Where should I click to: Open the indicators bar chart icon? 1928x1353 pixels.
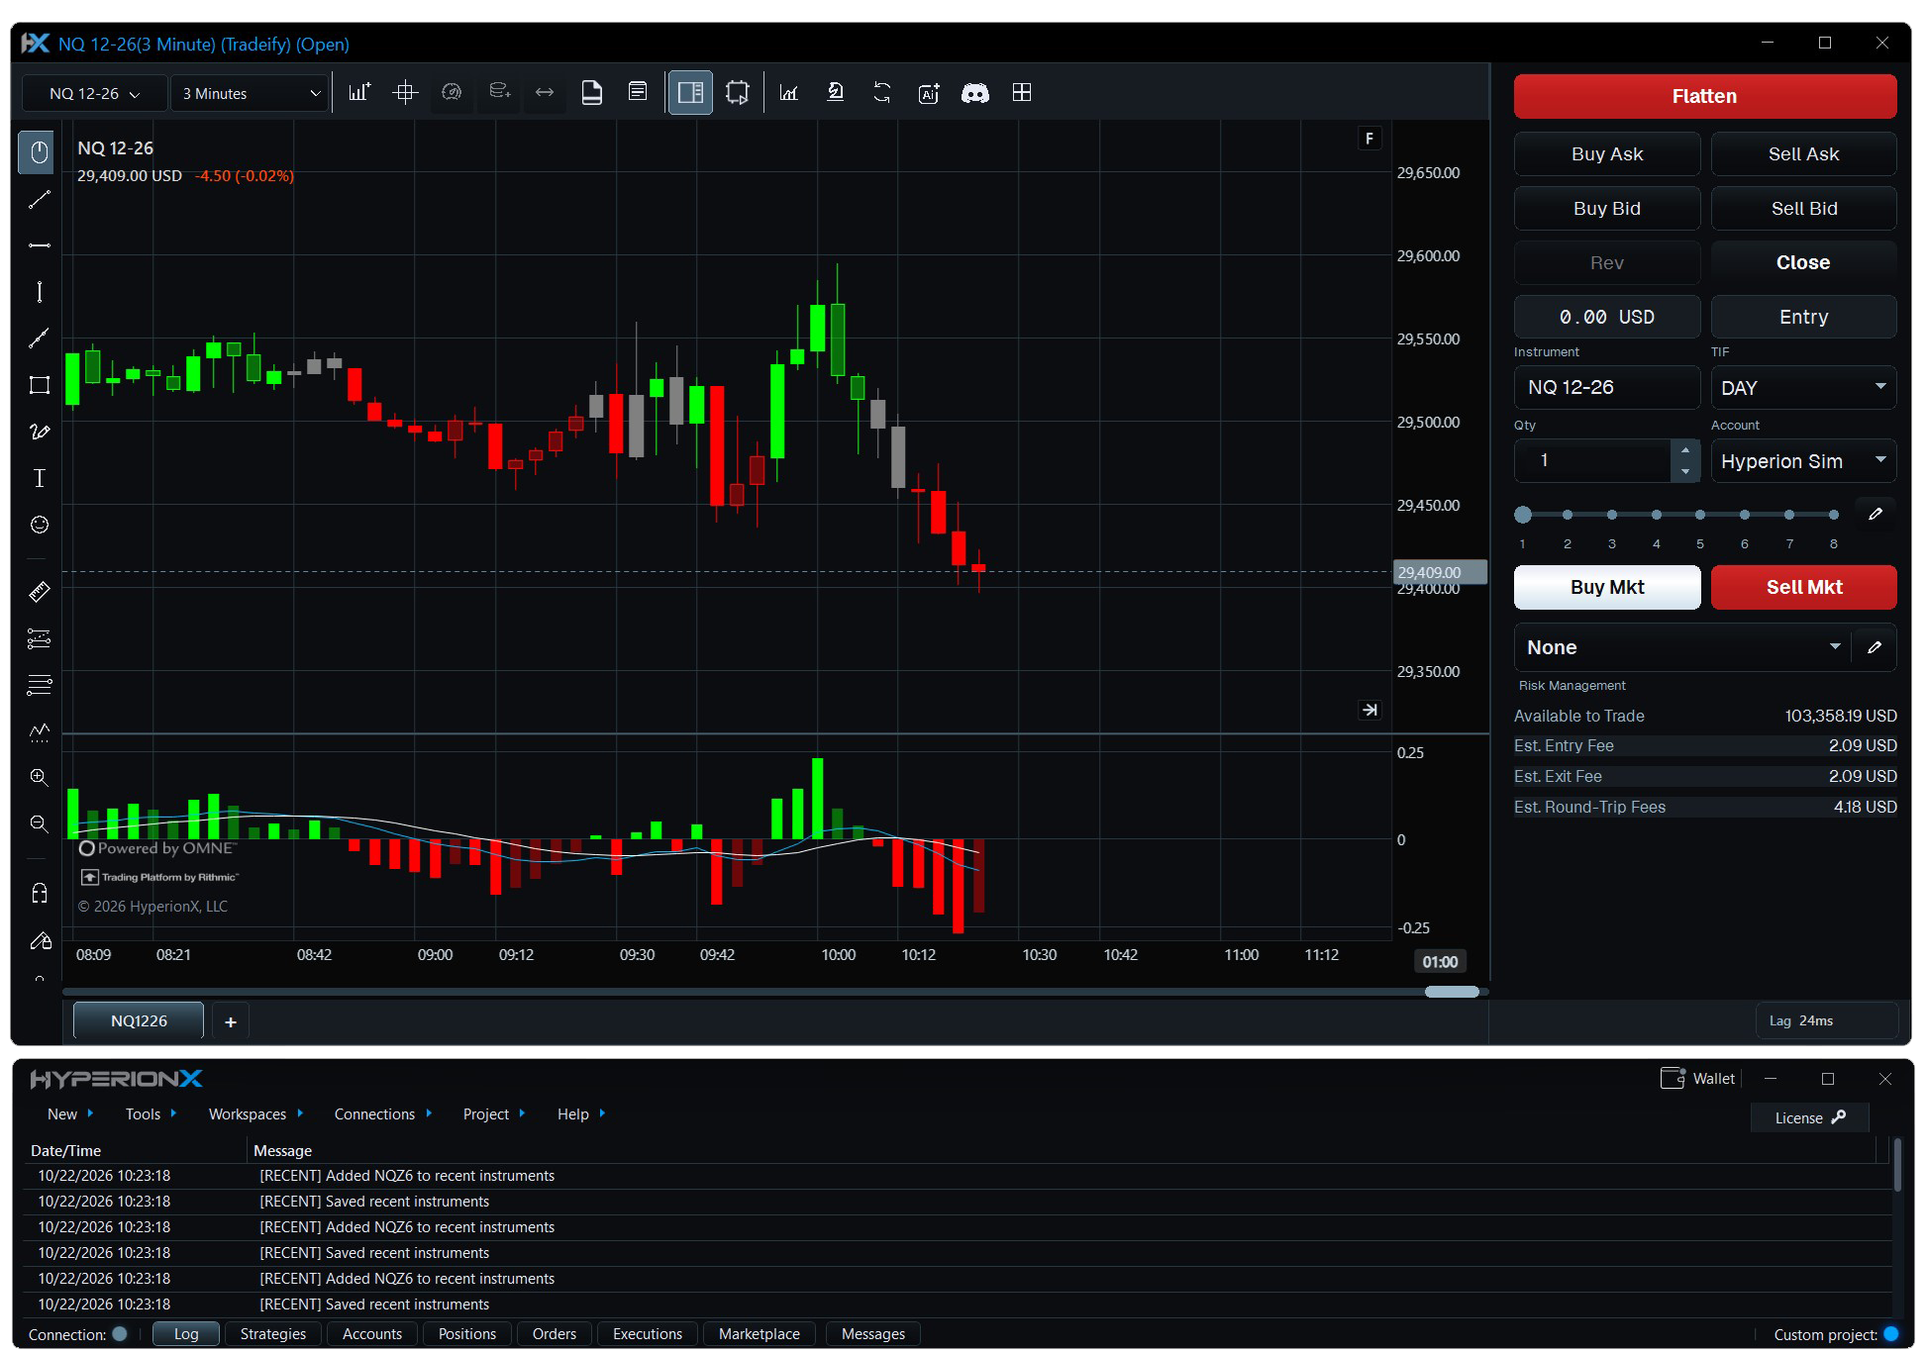coord(358,93)
